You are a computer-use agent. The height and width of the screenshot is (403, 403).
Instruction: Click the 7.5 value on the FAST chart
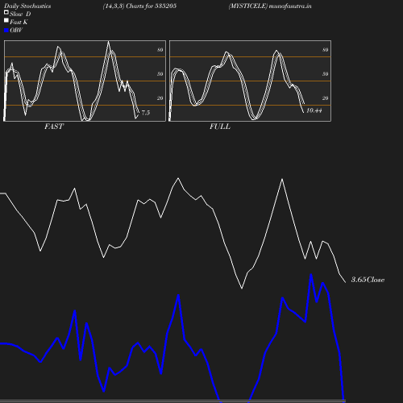coord(145,113)
